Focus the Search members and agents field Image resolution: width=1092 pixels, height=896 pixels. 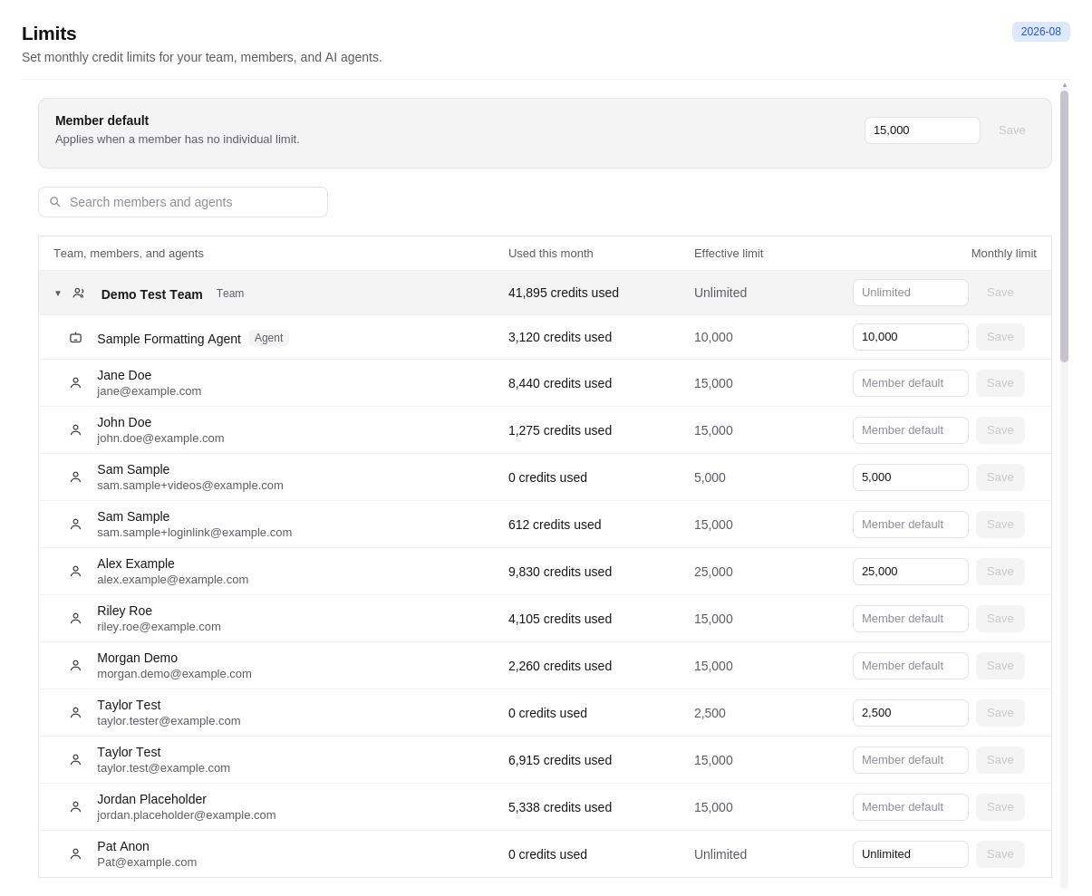[x=183, y=202]
